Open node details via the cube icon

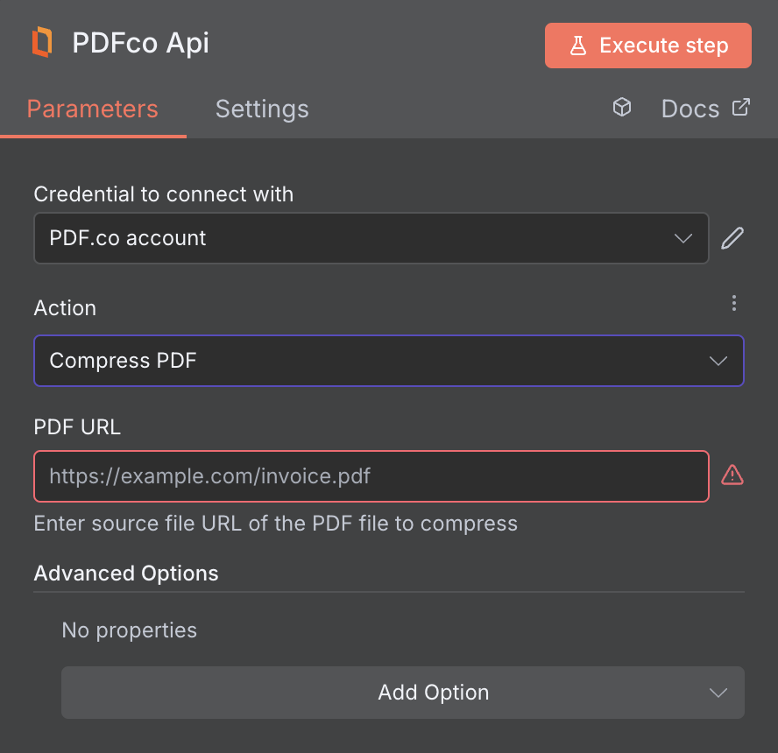click(x=622, y=107)
